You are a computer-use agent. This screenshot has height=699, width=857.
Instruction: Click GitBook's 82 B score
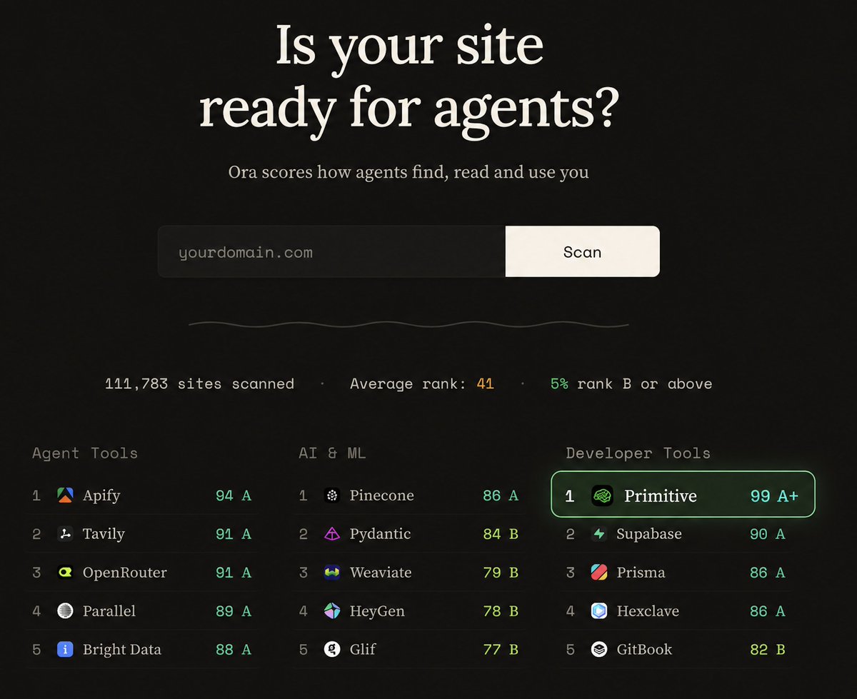pyautogui.click(x=768, y=650)
